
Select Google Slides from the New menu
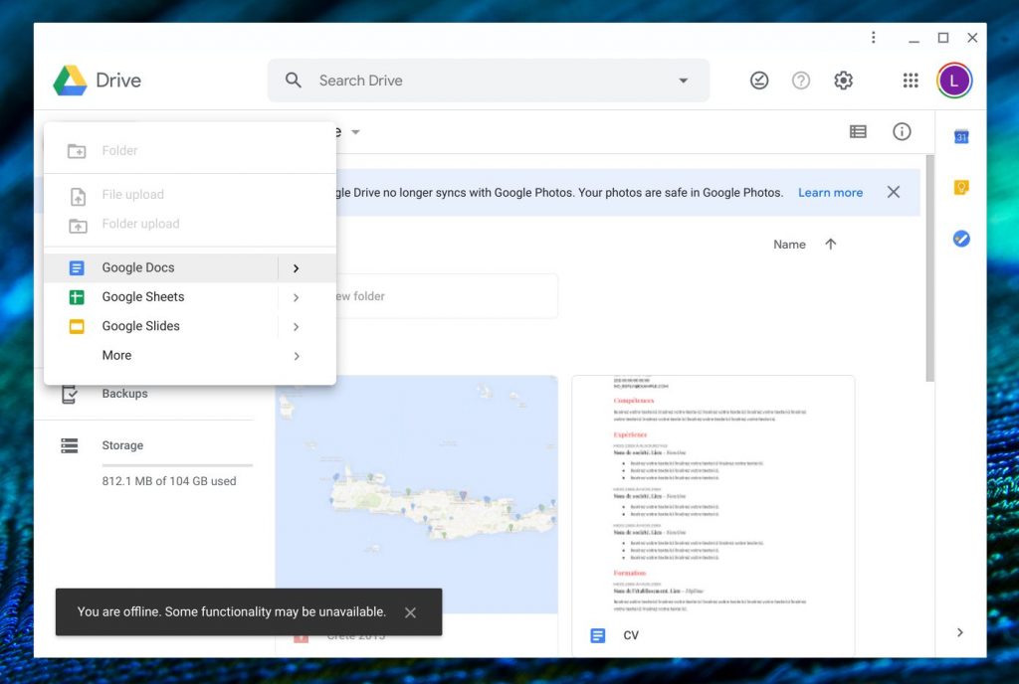point(141,326)
